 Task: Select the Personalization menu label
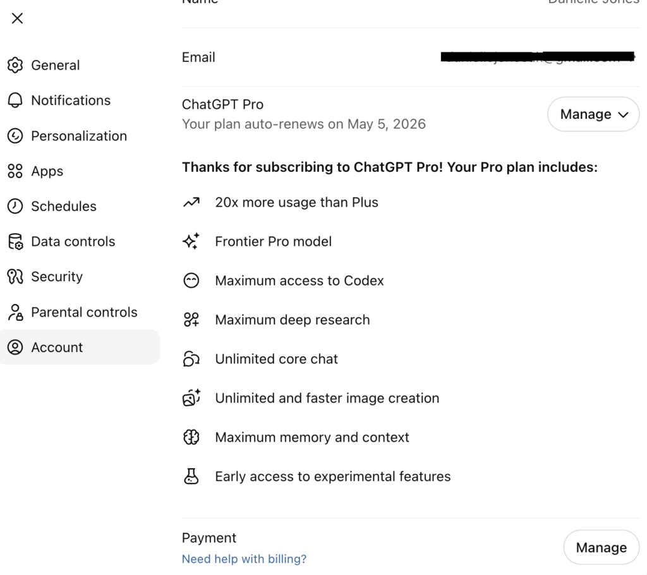pyautogui.click(x=79, y=136)
